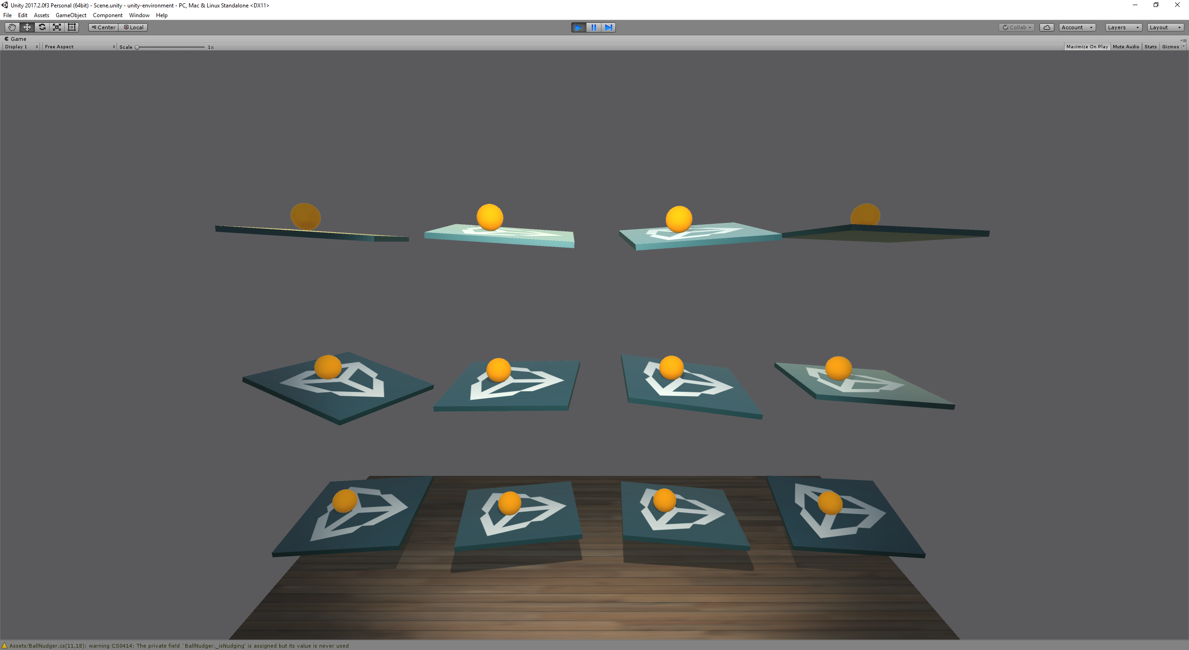This screenshot has height=650, width=1189.
Task: Pause the running game
Action: pos(594,27)
